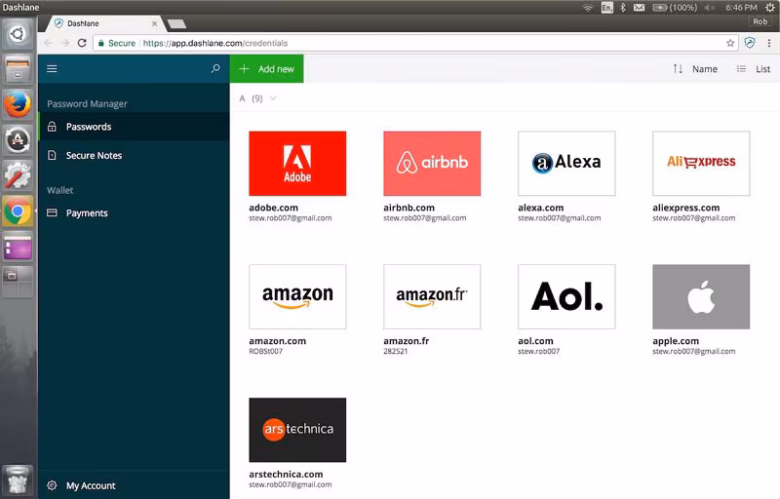Click the 282521 login under amazon.fr
780x499 pixels.
click(x=396, y=352)
